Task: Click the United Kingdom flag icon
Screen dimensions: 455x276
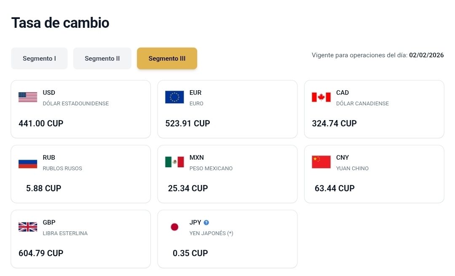Action: pyautogui.click(x=28, y=227)
